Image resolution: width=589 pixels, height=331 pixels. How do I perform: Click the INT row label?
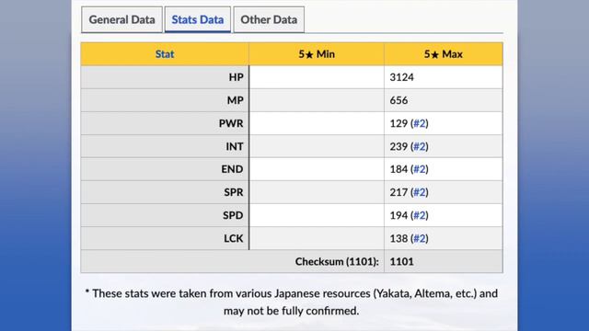click(235, 146)
